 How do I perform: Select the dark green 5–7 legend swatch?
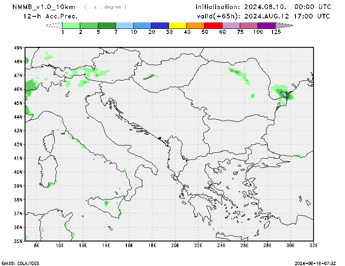[x=107, y=25]
